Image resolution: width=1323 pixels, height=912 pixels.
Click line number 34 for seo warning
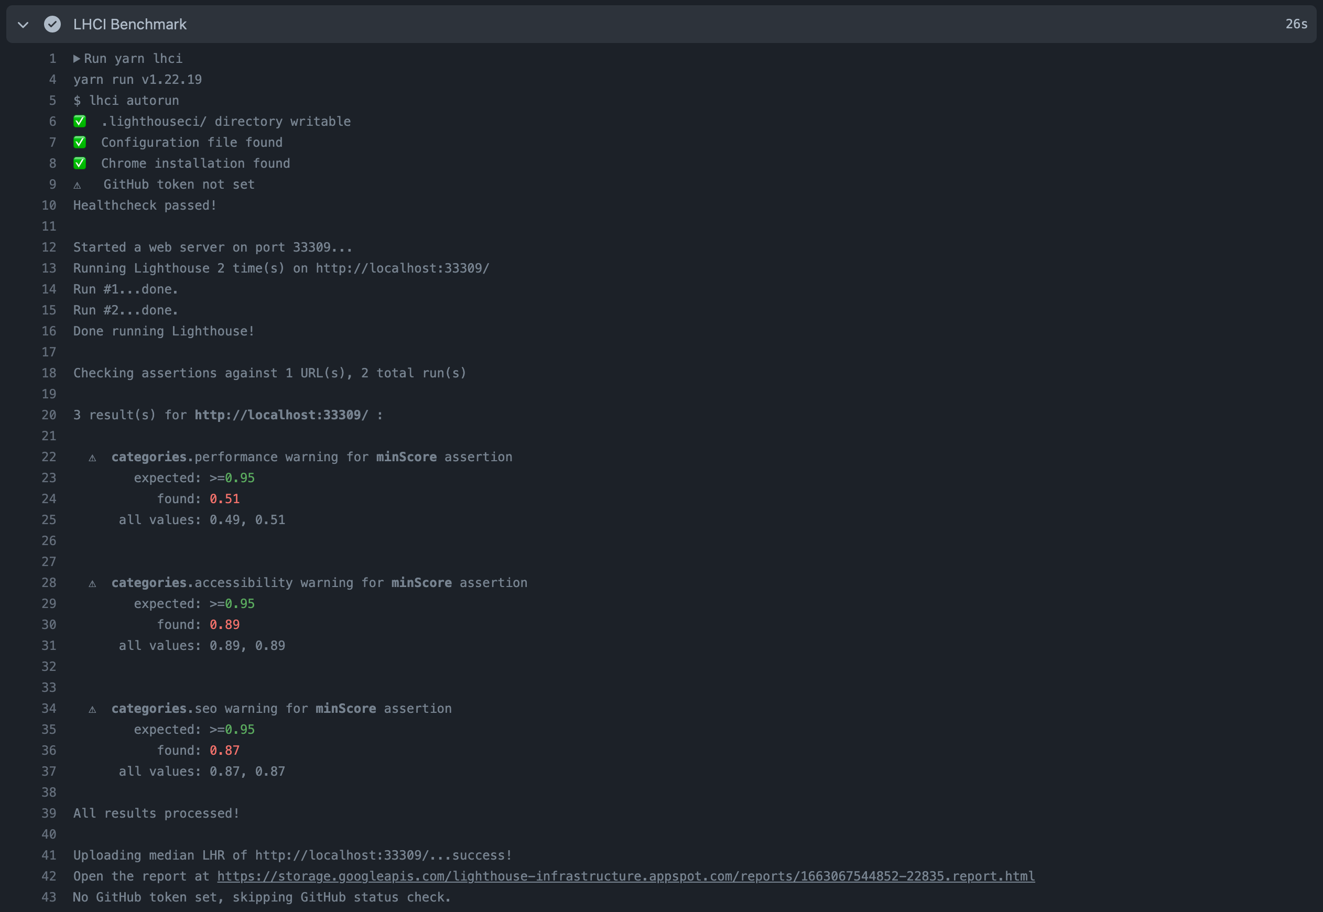pos(49,709)
